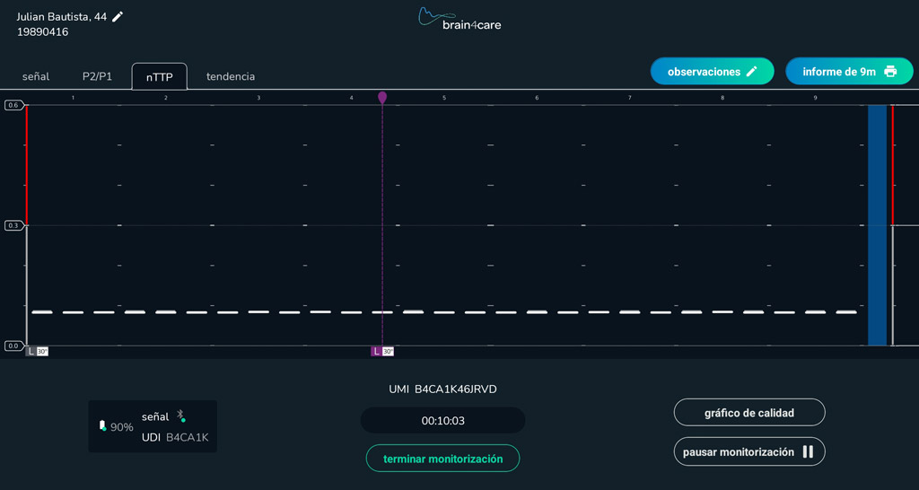919x490 pixels.
Task: Click the printer icon in informe de 9m
Action: pos(889,72)
